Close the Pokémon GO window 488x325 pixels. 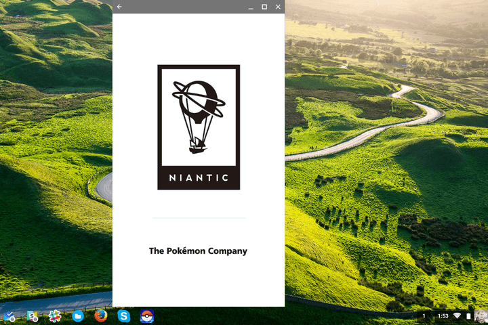278,7
